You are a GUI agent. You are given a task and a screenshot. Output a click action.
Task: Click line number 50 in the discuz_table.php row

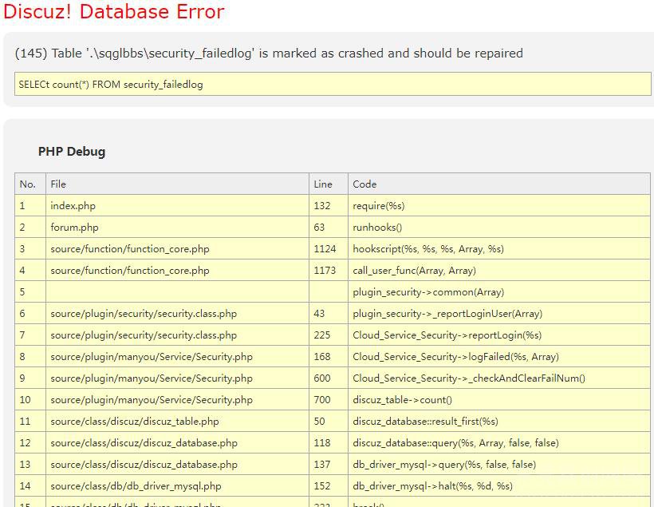tap(319, 422)
